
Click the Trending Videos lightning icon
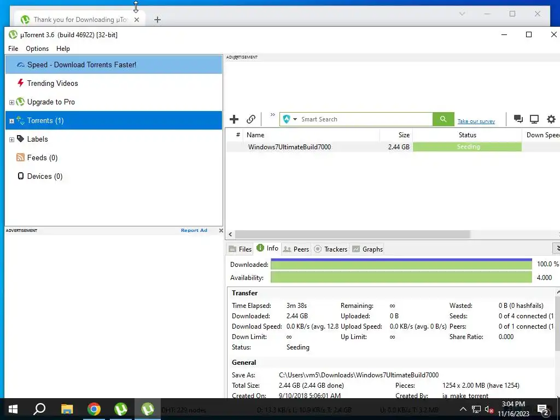pos(21,83)
